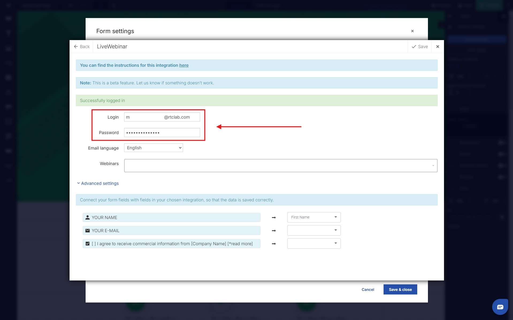Screen dimensions: 513x320
Task: Click the person icon beside YOUR NAME
Action: [x=87, y=217]
